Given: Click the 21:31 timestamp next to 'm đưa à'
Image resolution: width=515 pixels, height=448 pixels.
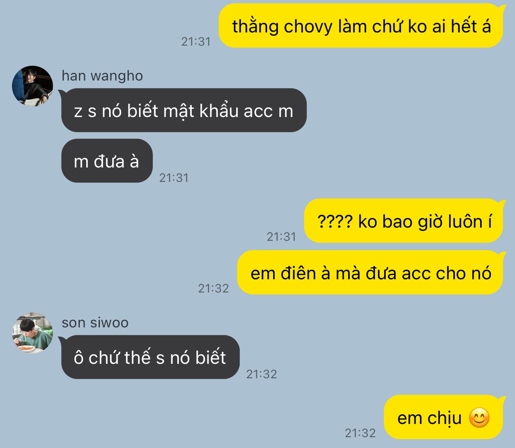Looking at the screenshot, I should coord(174,178).
